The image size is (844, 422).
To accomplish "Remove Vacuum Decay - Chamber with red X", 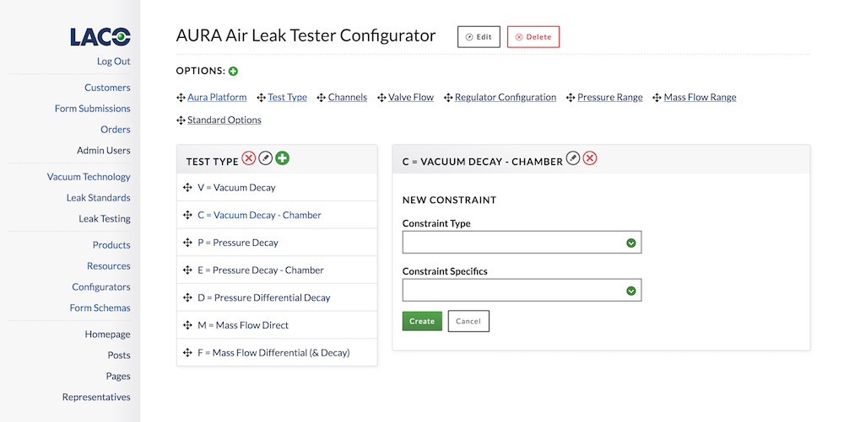I will pos(590,158).
